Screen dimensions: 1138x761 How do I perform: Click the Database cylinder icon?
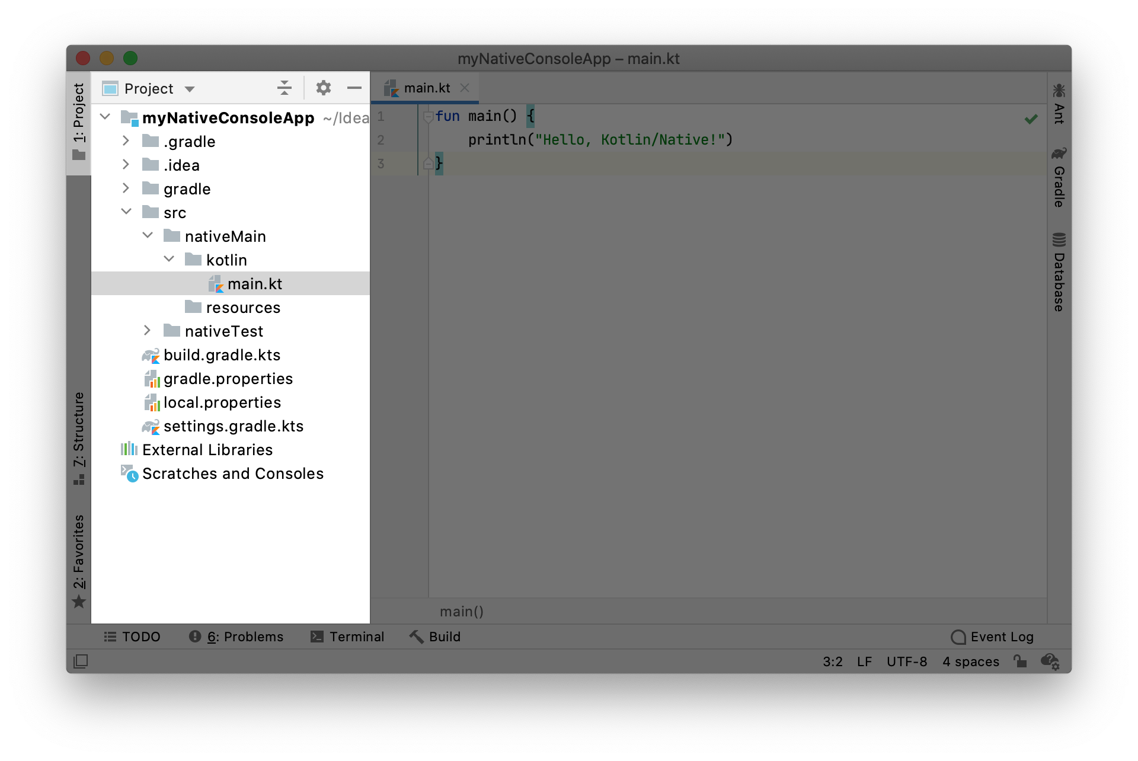(x=1059, y=239)
